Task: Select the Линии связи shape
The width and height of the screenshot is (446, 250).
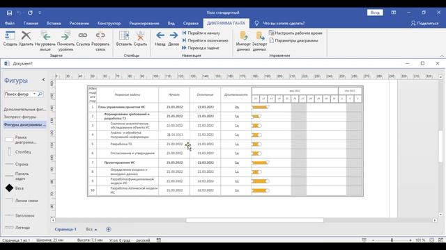Action: [x=9, y=200]
